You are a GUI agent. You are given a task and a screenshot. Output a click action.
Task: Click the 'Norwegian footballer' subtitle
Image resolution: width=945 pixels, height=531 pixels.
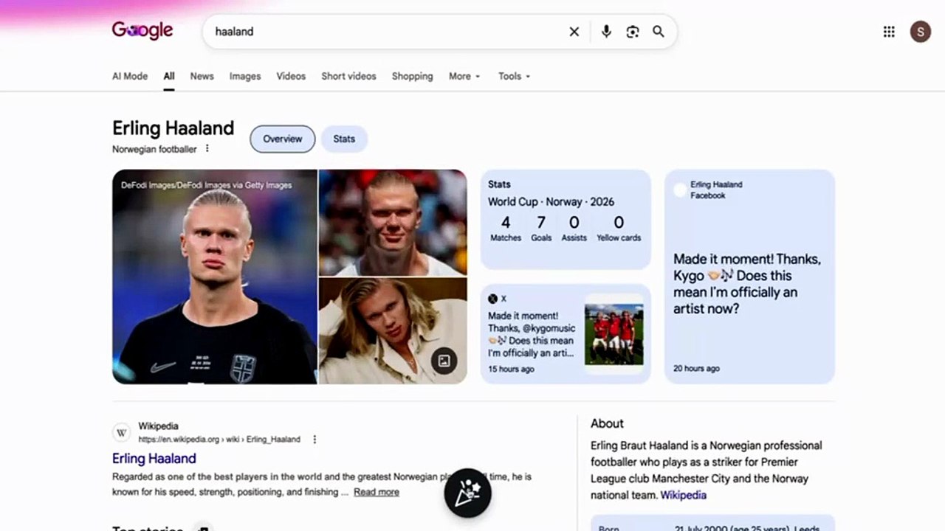[154, 149]
